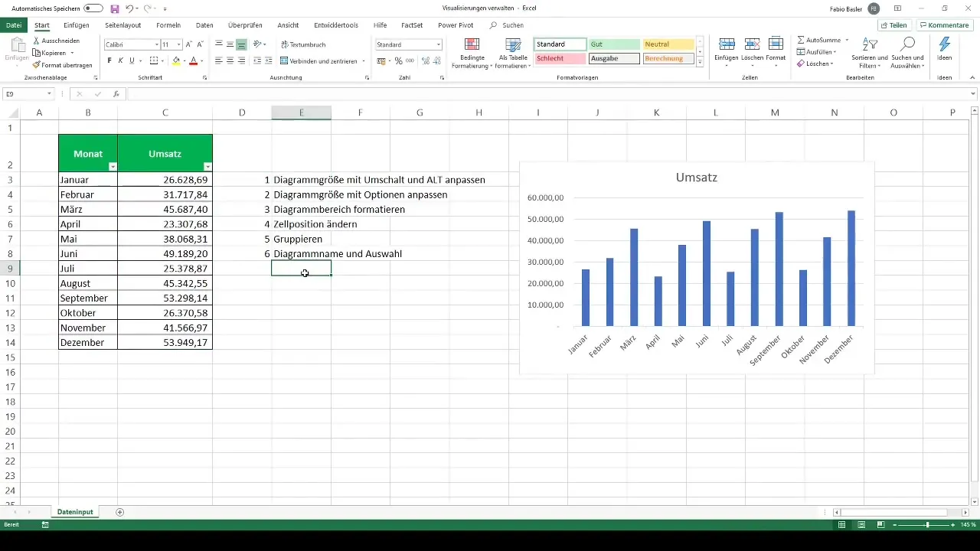
Task: Toggle right horizontal alignment
Action: (242, 60)
